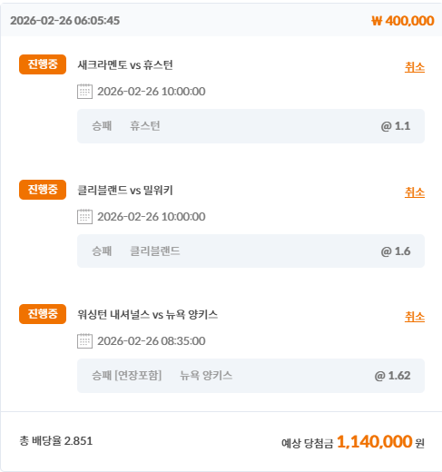Image resolution: width=442 pixels, height=472 pixels.
Task: Cancel the 워싱턴 내셔널스 vs 뉴욕 양키스 bet
Action: coord(415,317)
